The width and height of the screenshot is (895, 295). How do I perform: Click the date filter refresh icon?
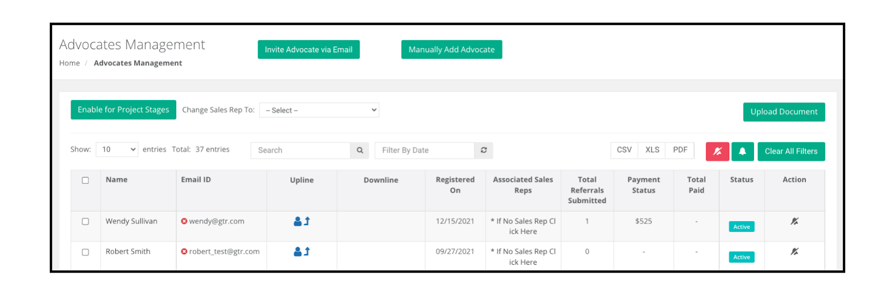point(484,150)
